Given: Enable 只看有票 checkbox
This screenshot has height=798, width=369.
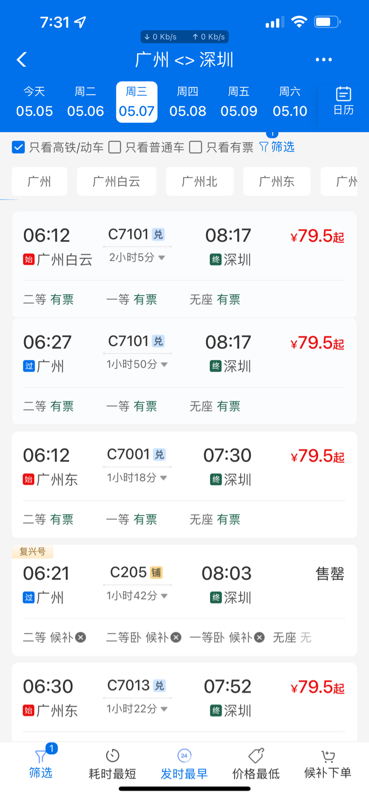Looking at the screenshot, I should 196,147.
